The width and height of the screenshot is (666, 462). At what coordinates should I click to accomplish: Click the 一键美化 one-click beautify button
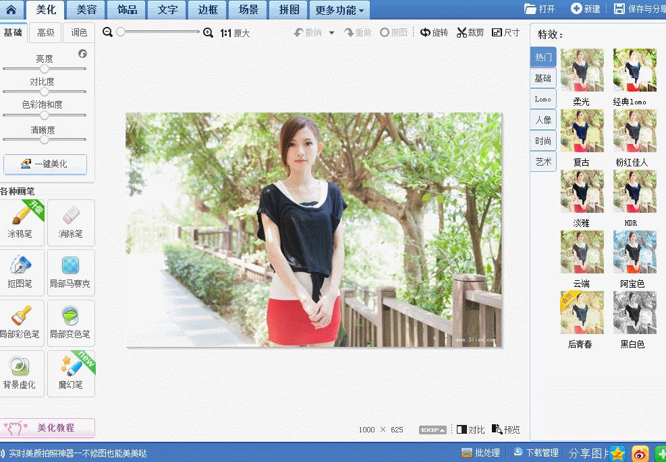click(x=45, y=164)
